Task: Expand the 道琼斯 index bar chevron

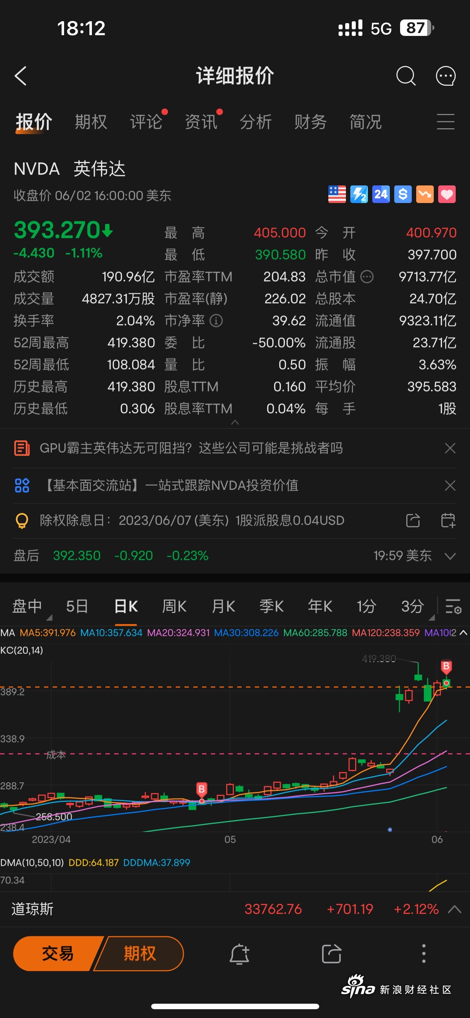Action: (455, 909)
